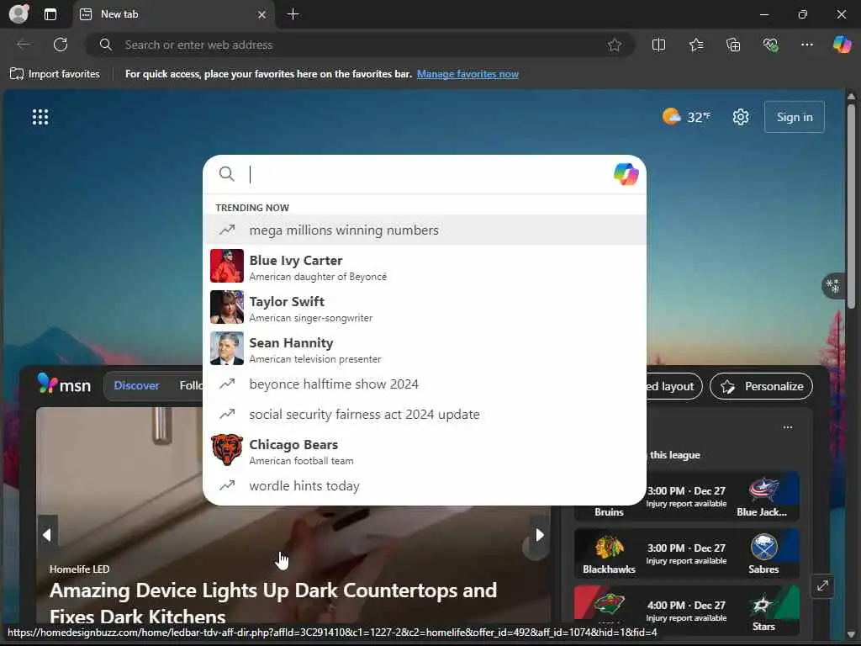This screenshot has height=646, width=861.
Task: Open the Favorites list icon
Action: tap(695, 45)
